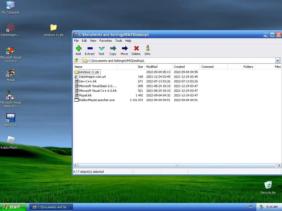The image size is (282, 211).
Task: Select the Dev-C++ desktop shortcut
Action: coord(10,120)
